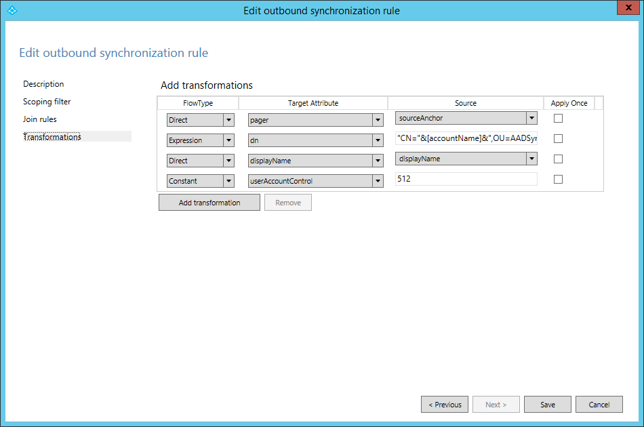Check Apply Once for the pager row
Screen dimensions: 644x427
point(559,119)
